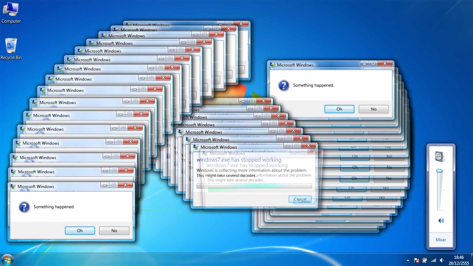Click the power plug tray icon

tap(425, 260)
